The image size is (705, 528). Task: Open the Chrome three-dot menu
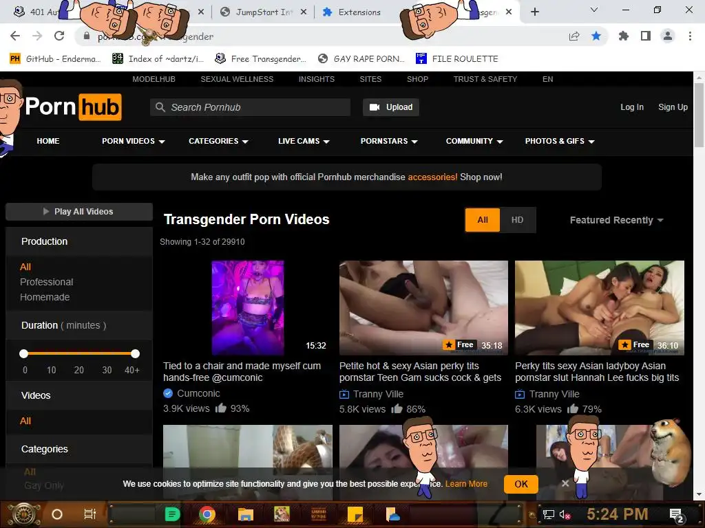coord(690,36)
